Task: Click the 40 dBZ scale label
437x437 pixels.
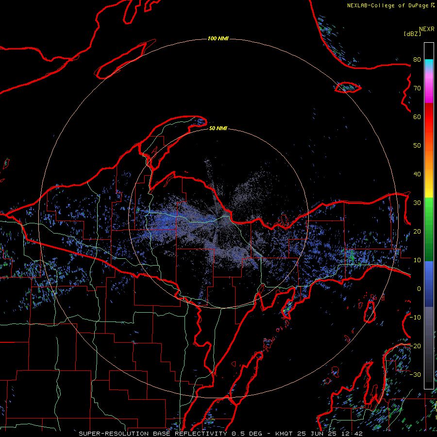Action: pos(417,174)
